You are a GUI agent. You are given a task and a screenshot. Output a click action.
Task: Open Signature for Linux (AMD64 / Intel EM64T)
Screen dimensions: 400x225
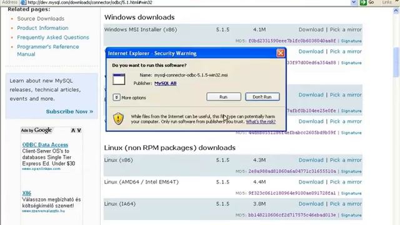pyautogui.click(x=351, y=193)
